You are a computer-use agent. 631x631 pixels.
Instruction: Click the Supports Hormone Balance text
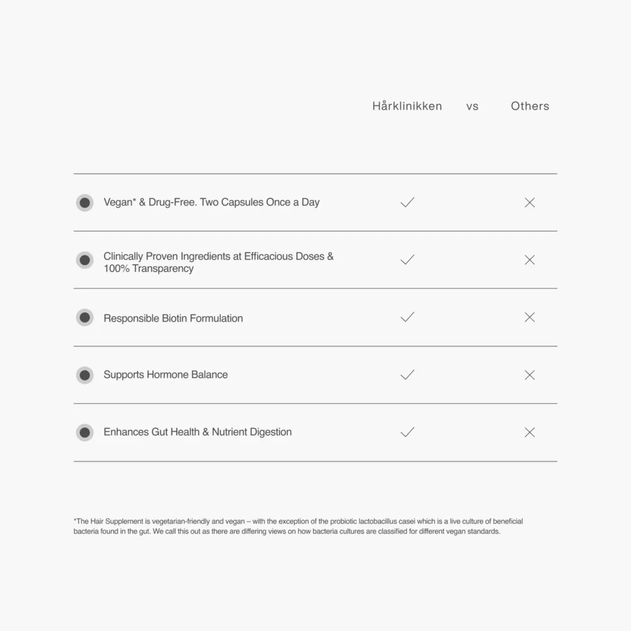(x=165, y=375)
